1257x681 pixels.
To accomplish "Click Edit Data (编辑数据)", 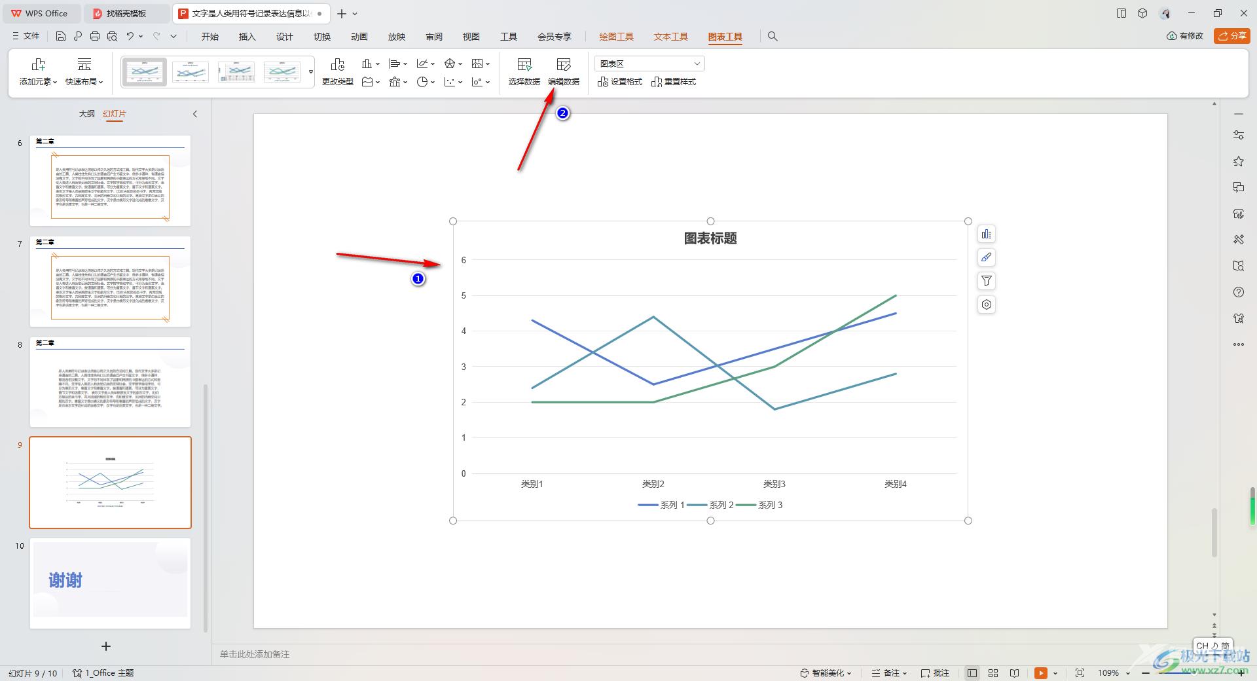I will point(564,72).
